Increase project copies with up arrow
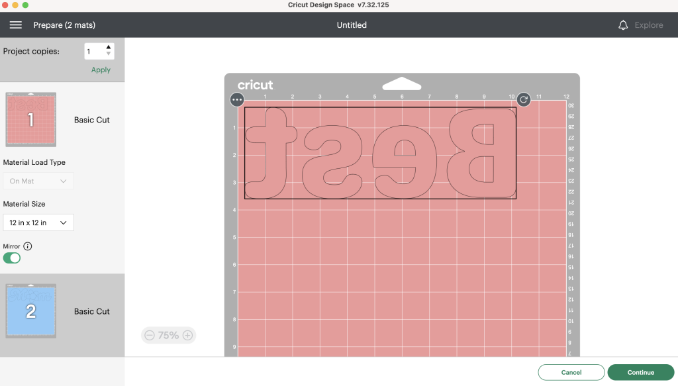The width and height of the screenshot is (678, 386). pyautogui.click(x=109, y=47)
